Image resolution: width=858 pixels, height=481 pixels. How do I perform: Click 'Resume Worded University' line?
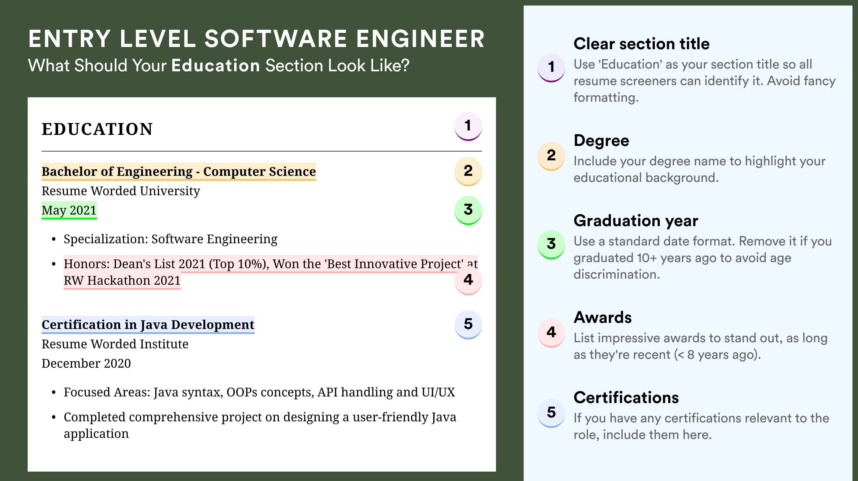click(121, 191)
